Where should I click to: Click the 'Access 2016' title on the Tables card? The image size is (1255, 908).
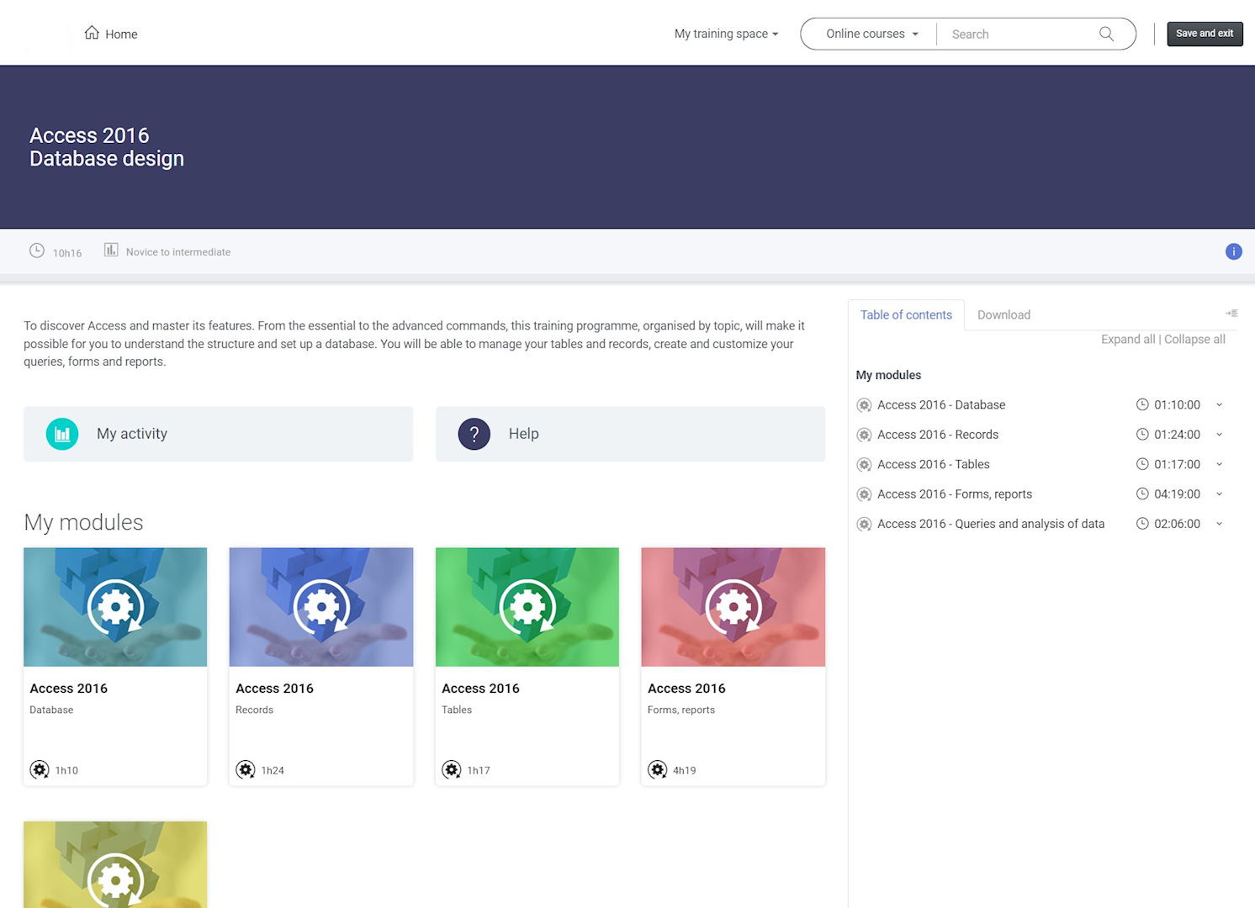[x=480, y=688]
